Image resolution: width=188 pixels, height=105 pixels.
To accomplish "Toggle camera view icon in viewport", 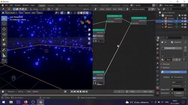I will [89, 39].
